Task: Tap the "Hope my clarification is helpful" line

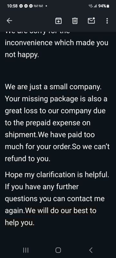Action: pyautogui.click(x=57, y=174)
